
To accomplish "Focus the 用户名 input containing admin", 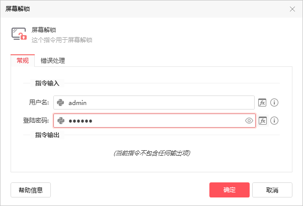I will click(x=154, y=102).
